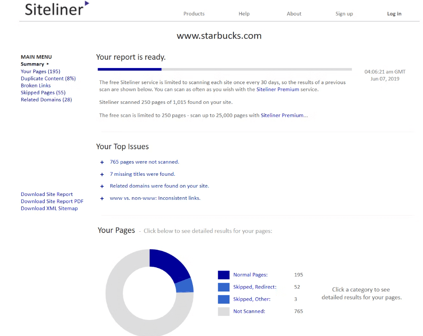Open the Products menu
The height and width of the screenshot is (336, 423).
194,14
